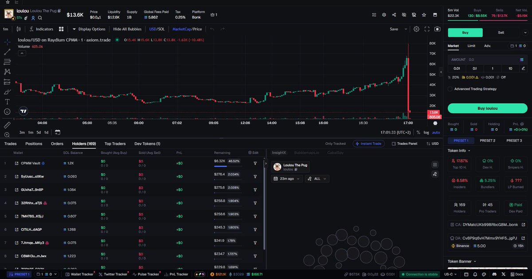Expand the Token Info section
This screenshot has width=532, height=279.
pyautogui.click(x=459, y=150)
